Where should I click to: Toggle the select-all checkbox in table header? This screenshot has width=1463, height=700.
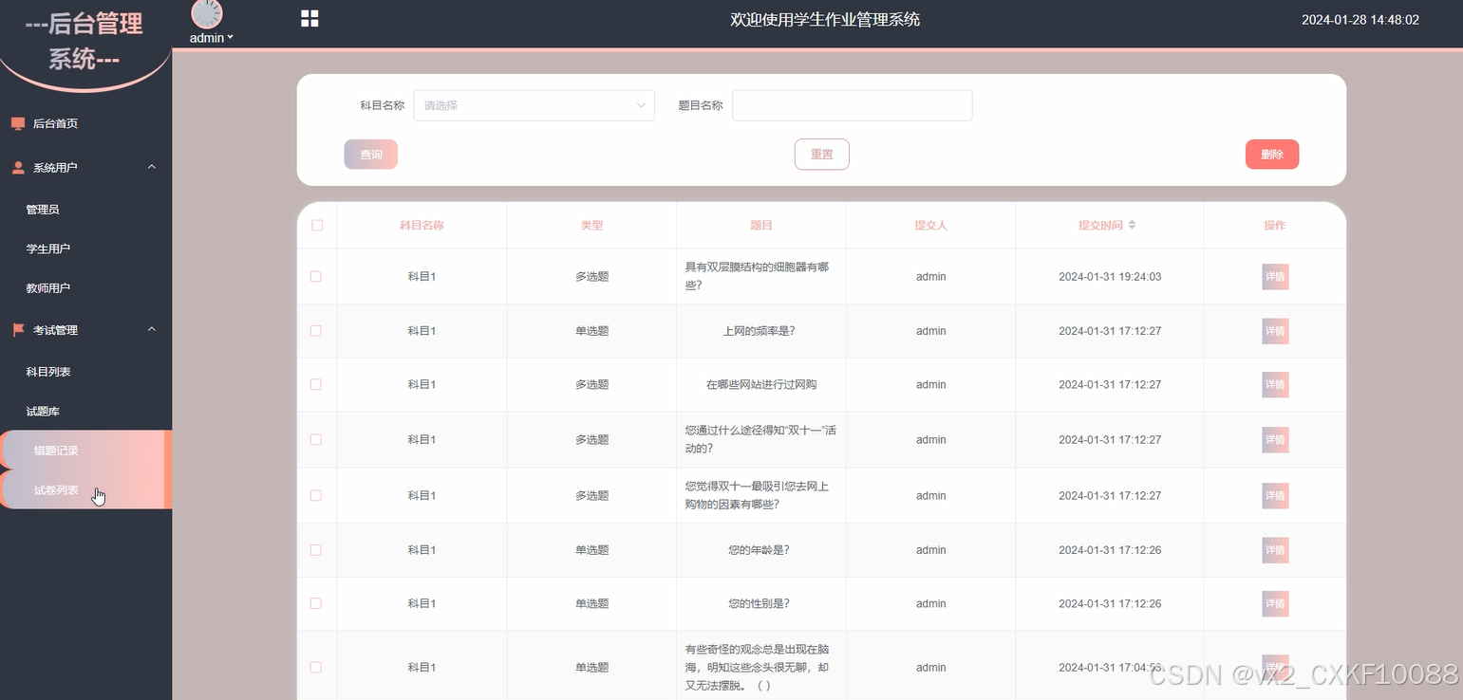pyautogui.click(x=317, y=225)
